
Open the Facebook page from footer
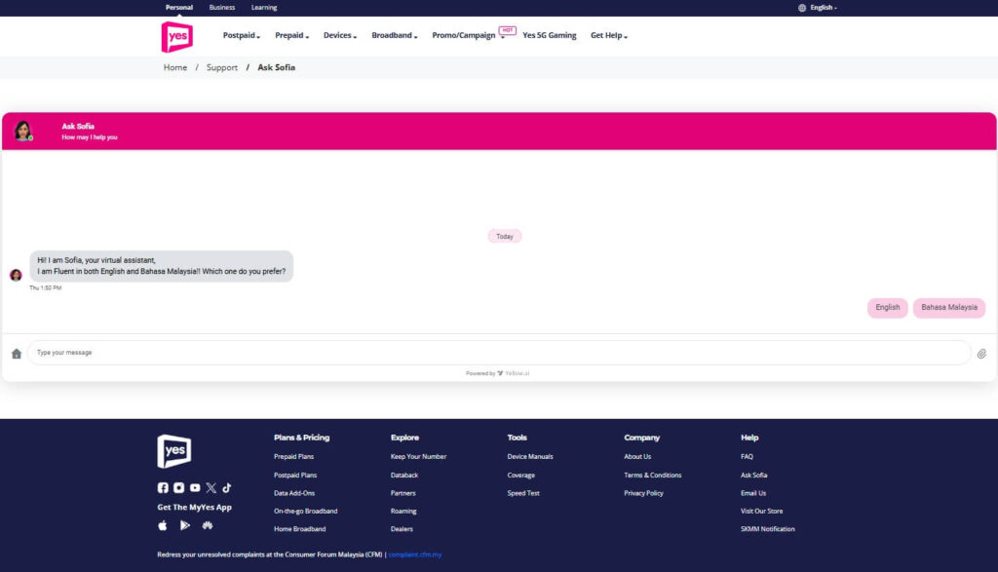coord(163,487)
